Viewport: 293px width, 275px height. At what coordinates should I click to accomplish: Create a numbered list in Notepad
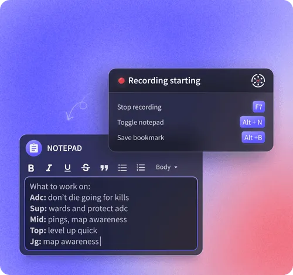click(141, 168)
